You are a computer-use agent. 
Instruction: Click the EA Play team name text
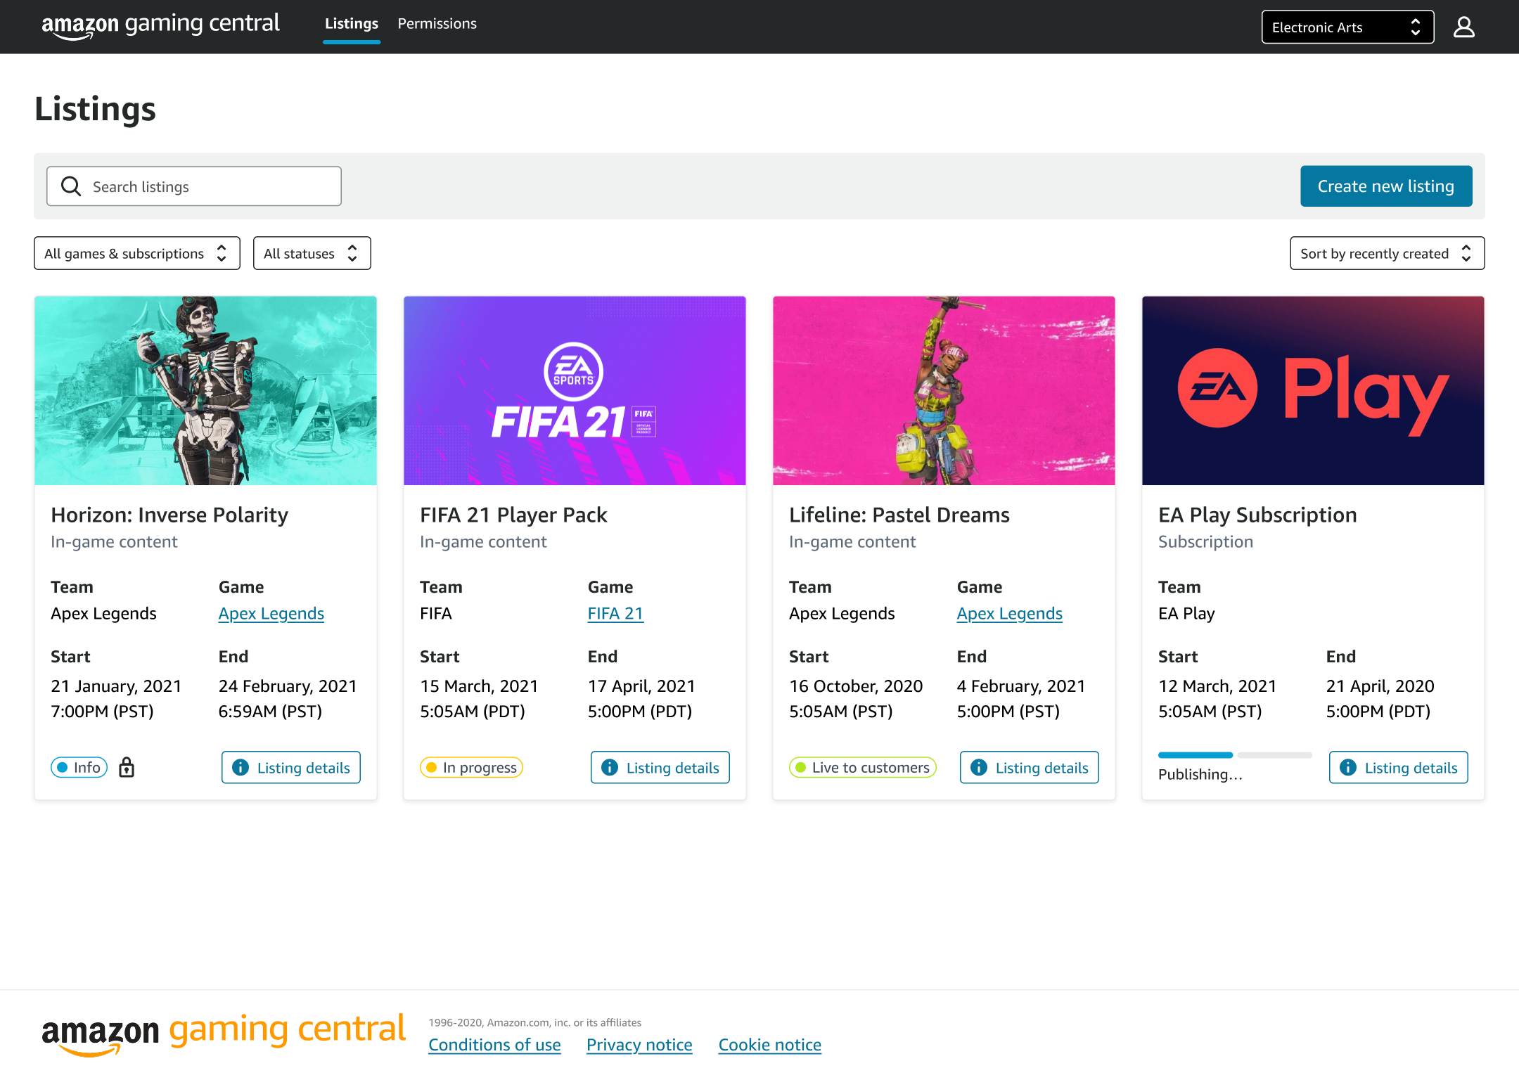(1186, 614)
